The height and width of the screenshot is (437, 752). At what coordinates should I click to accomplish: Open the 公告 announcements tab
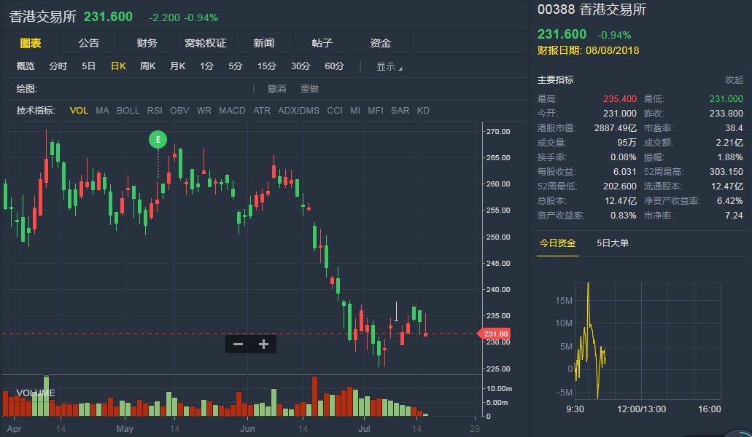[x=89, y=43]
